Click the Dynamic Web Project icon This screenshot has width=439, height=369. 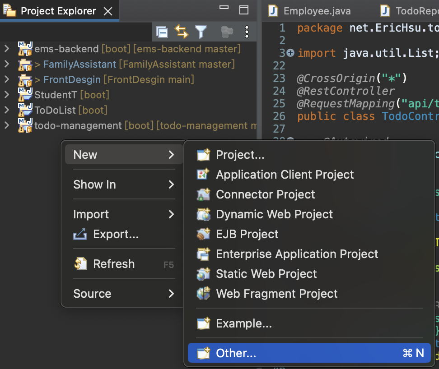[x=204, y=214]
